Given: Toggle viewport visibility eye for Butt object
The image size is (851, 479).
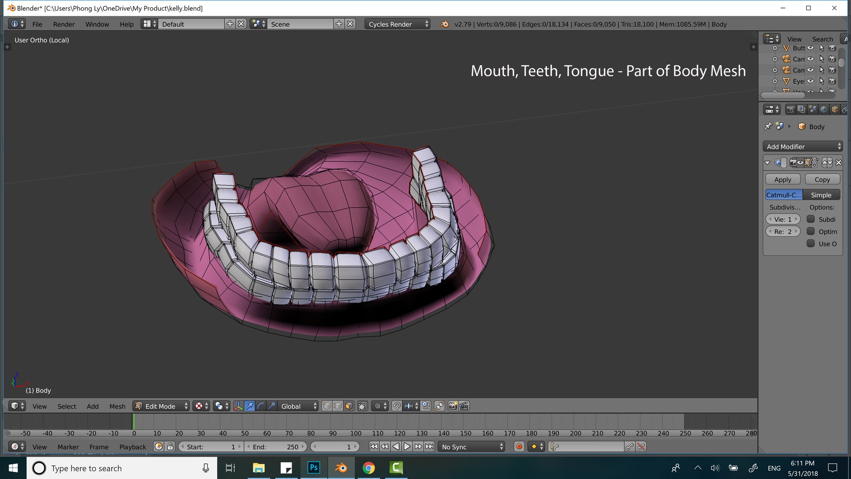Looking at the screenshot, I should (810, 48).
